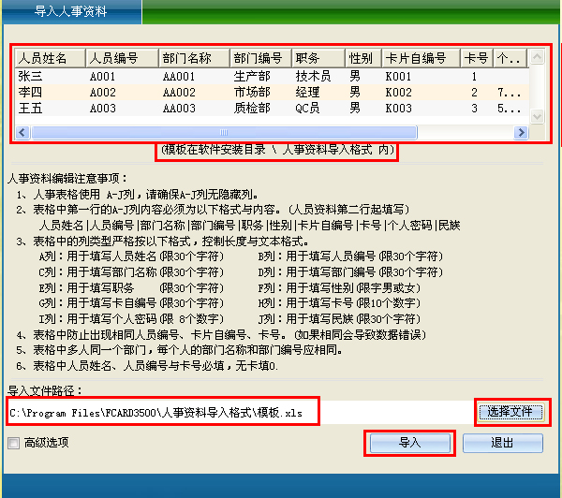This screenshot has height=498, width=562.
Task: Click the cell A001
Action: (102, 77)
